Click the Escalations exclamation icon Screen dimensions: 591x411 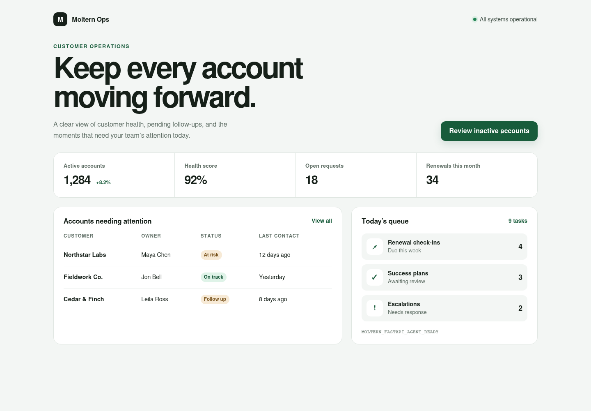click(375, 308)
